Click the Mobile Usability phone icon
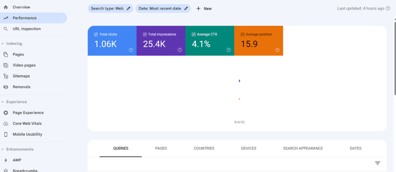Screen dimensions: 396x172 point(5,135)
